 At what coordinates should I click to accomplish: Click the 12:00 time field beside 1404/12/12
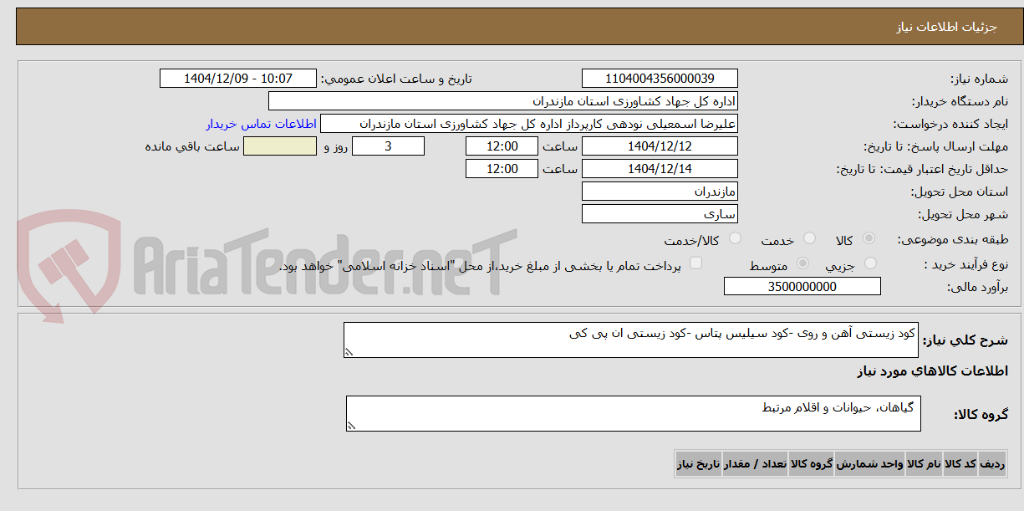(502, 146)
